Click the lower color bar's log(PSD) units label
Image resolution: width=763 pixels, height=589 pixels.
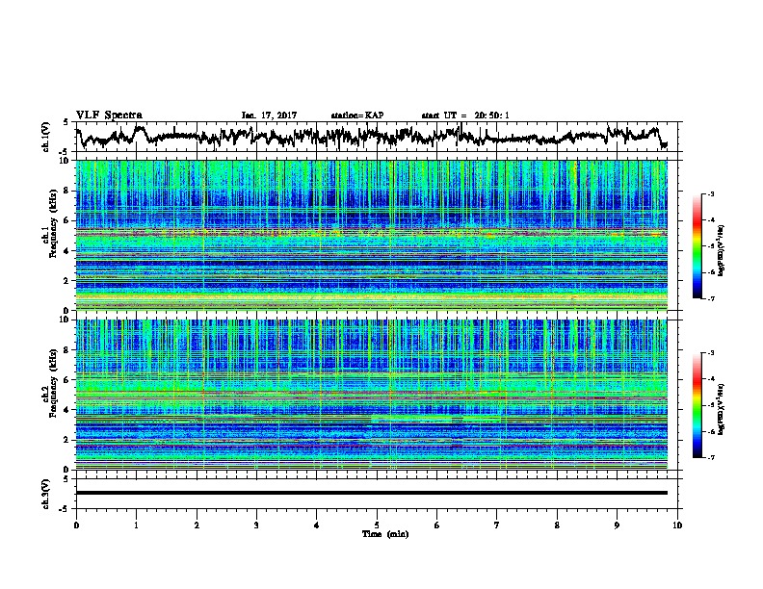tap(722, 409)
